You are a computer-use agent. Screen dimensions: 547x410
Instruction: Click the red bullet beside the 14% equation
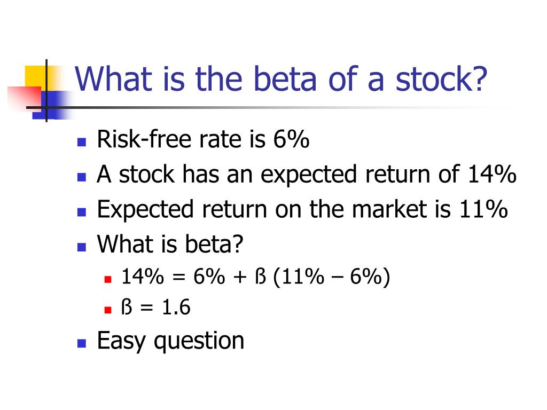click(x=108, y=279)
